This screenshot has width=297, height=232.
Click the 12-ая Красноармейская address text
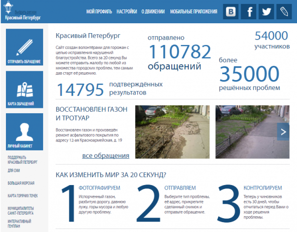point(96,140)
